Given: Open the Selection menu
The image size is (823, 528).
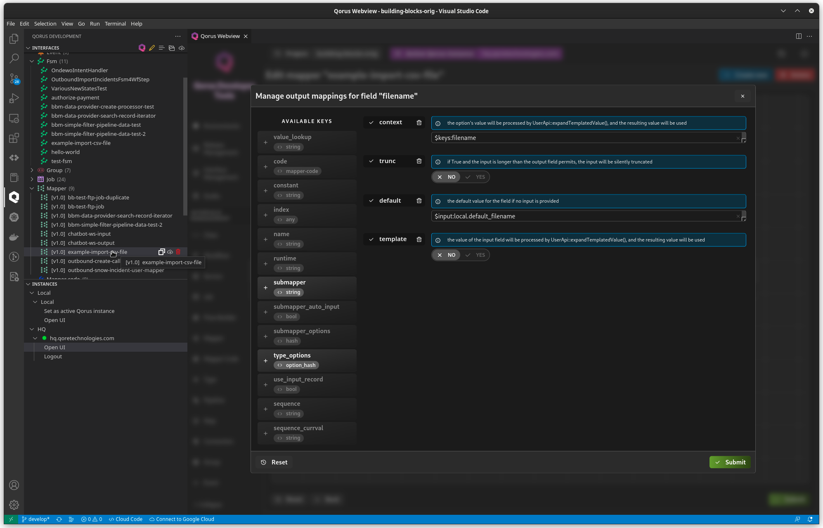Looking at the screenshot, I should point(45,24).
